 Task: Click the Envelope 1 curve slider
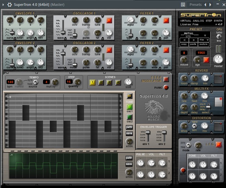[x=12, y=33]
